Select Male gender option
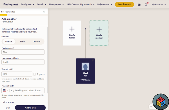169x110 pixels. coord(23,42)
